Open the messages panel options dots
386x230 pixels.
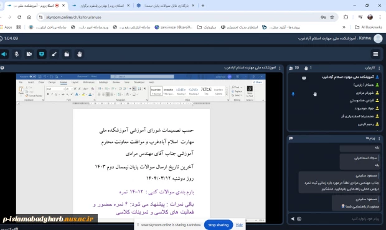379,139
